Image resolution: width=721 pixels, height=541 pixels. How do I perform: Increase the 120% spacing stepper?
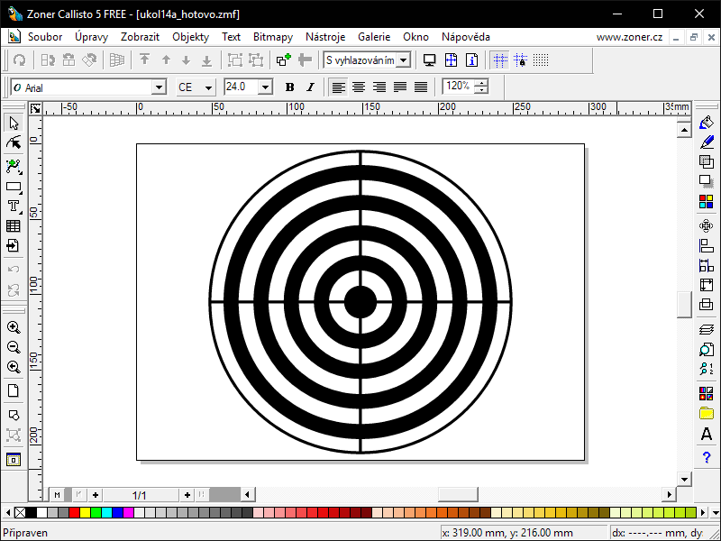point(481,83)
